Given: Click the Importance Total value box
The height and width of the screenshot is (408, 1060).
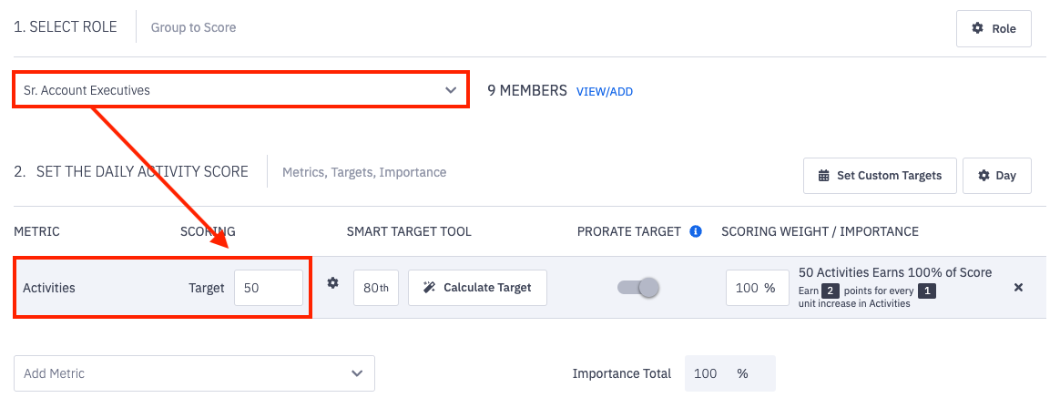Looking at the screenshot, I should pos(729,373).
